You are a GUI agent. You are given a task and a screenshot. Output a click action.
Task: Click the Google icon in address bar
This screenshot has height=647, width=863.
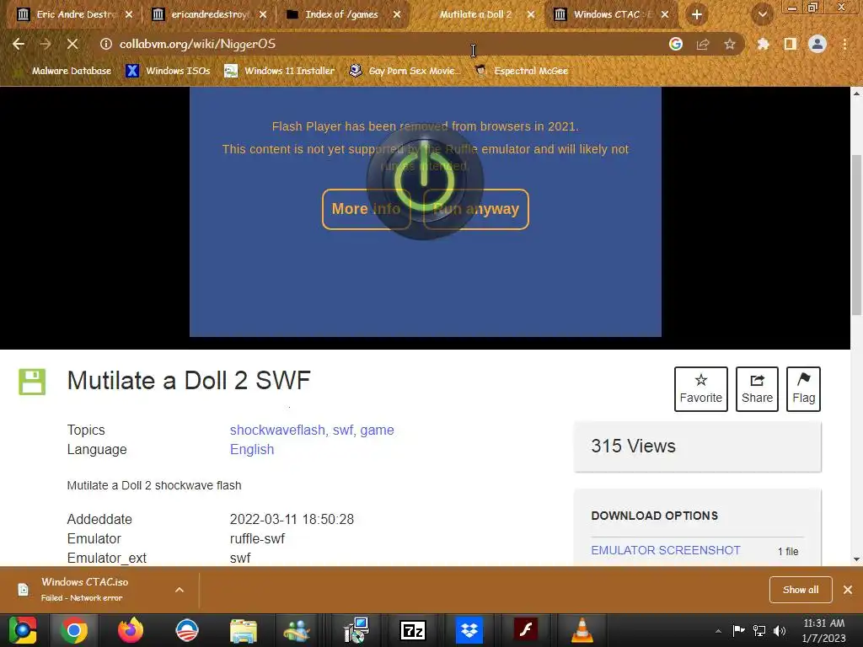pos(676,44)
